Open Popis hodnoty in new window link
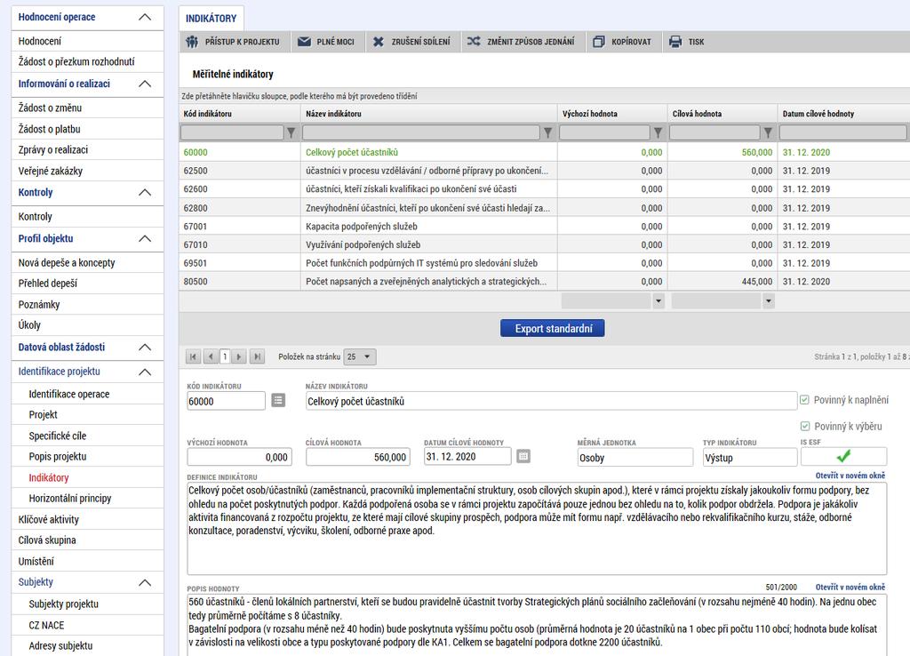The image size is (910, 656). point(850,587)
